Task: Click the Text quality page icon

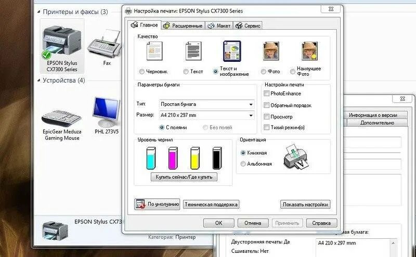Action: [193, 51]
